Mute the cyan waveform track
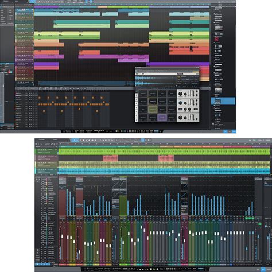The height and width of the screenshot is (272, 272). (x=39, y=169)
